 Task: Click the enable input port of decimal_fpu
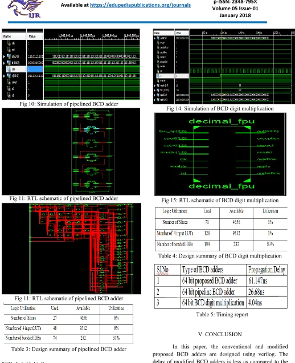click(x=178, y=166)
